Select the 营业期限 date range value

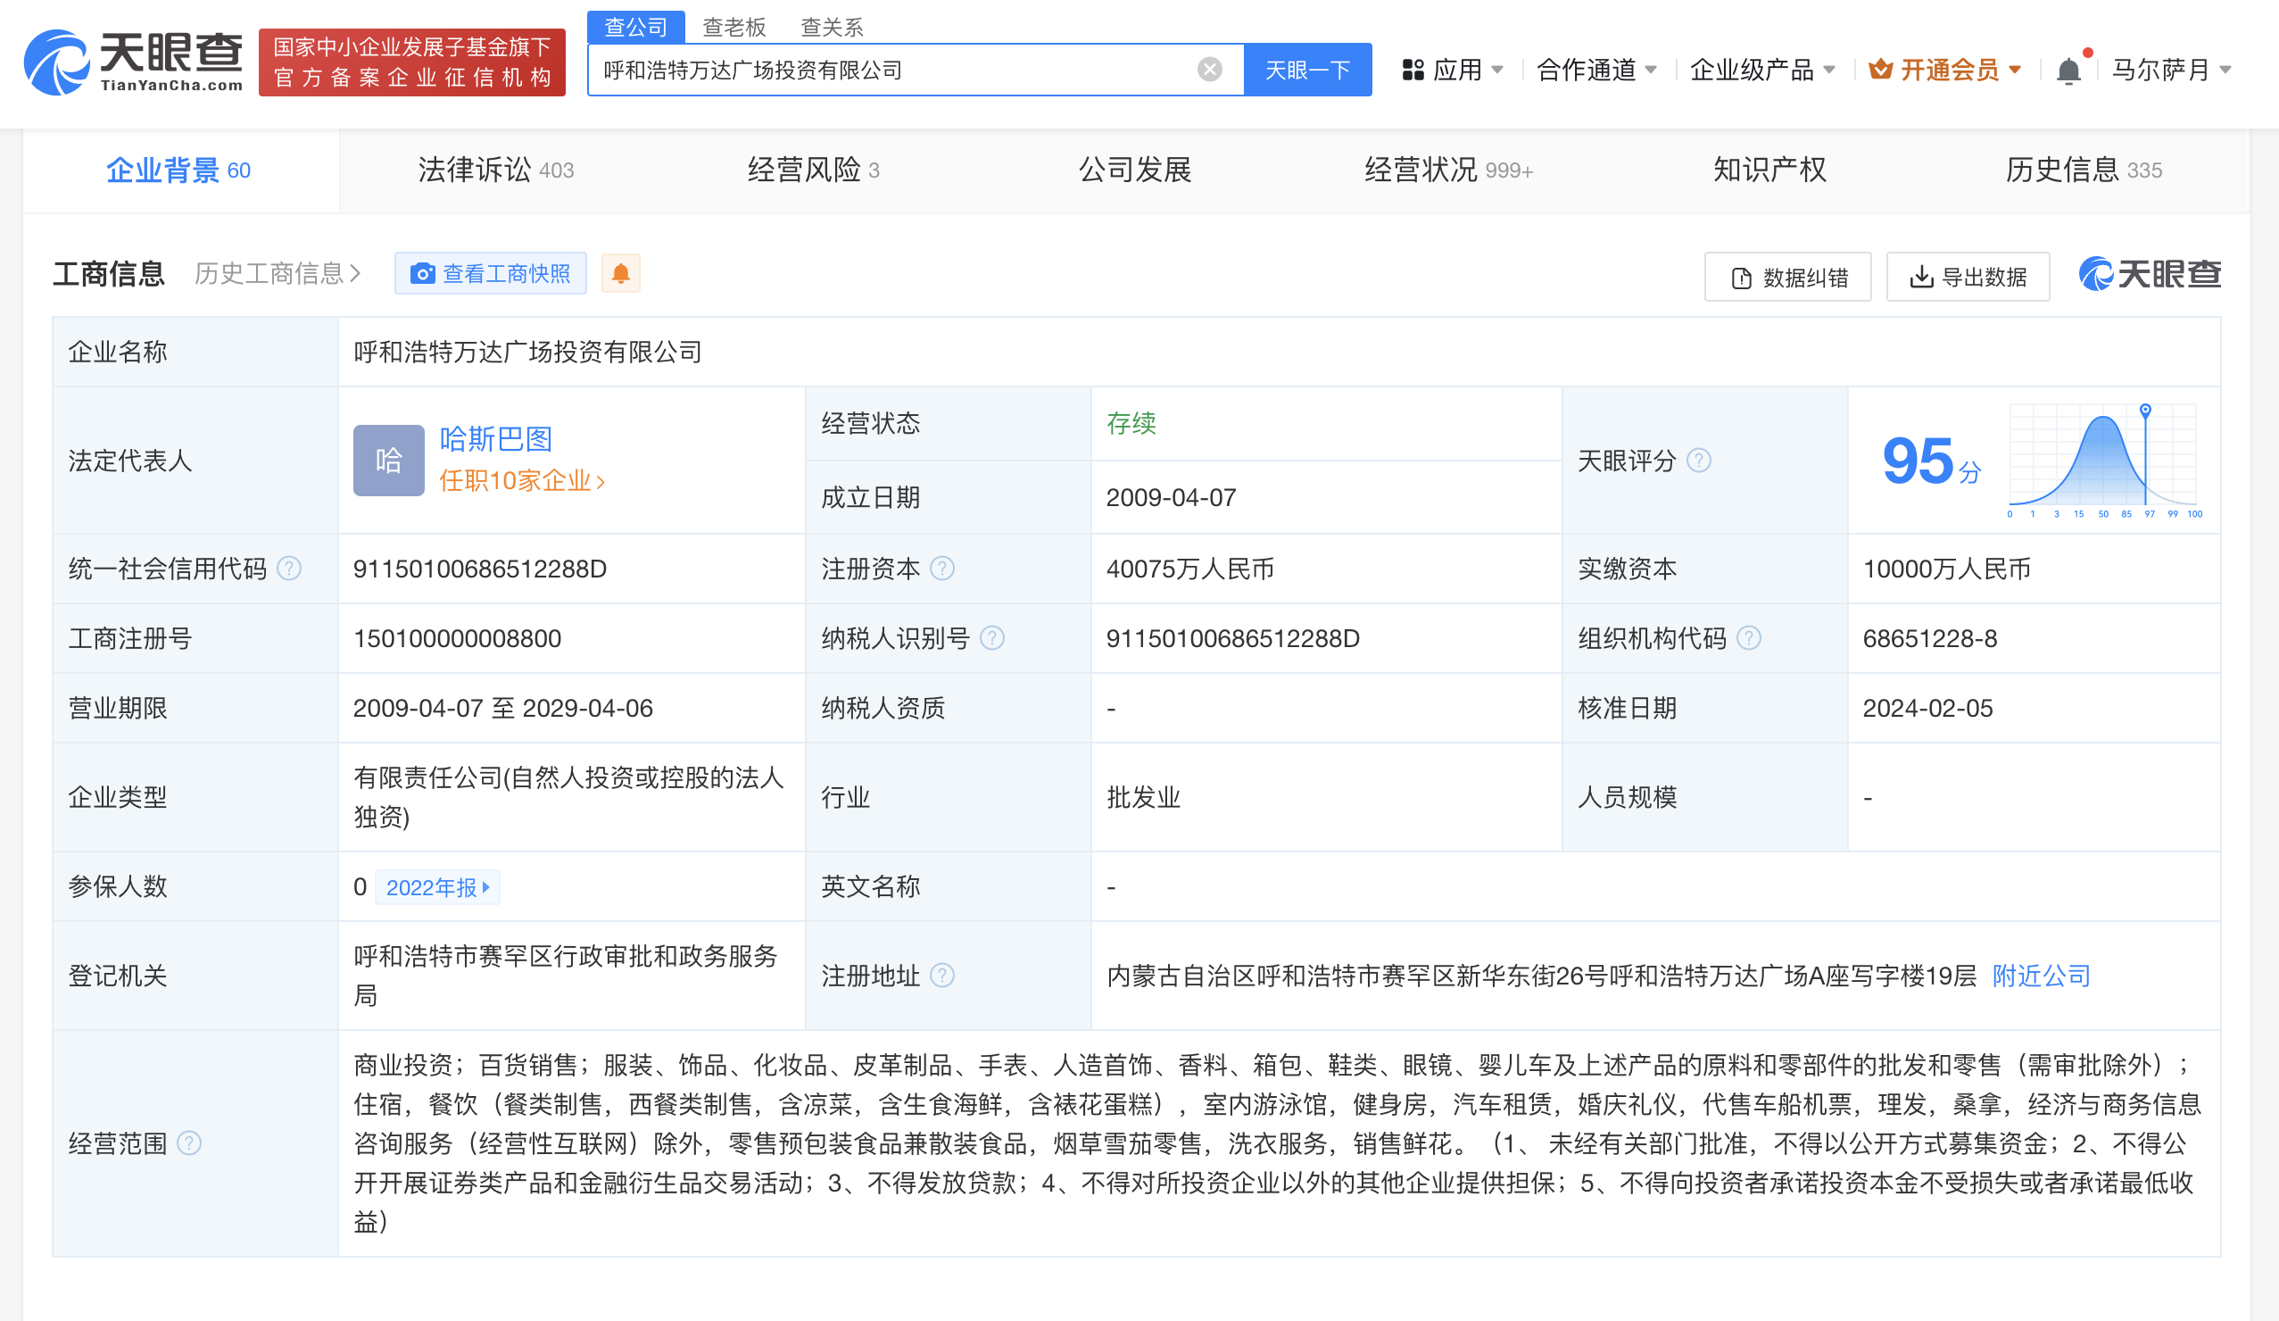[503, 708]
